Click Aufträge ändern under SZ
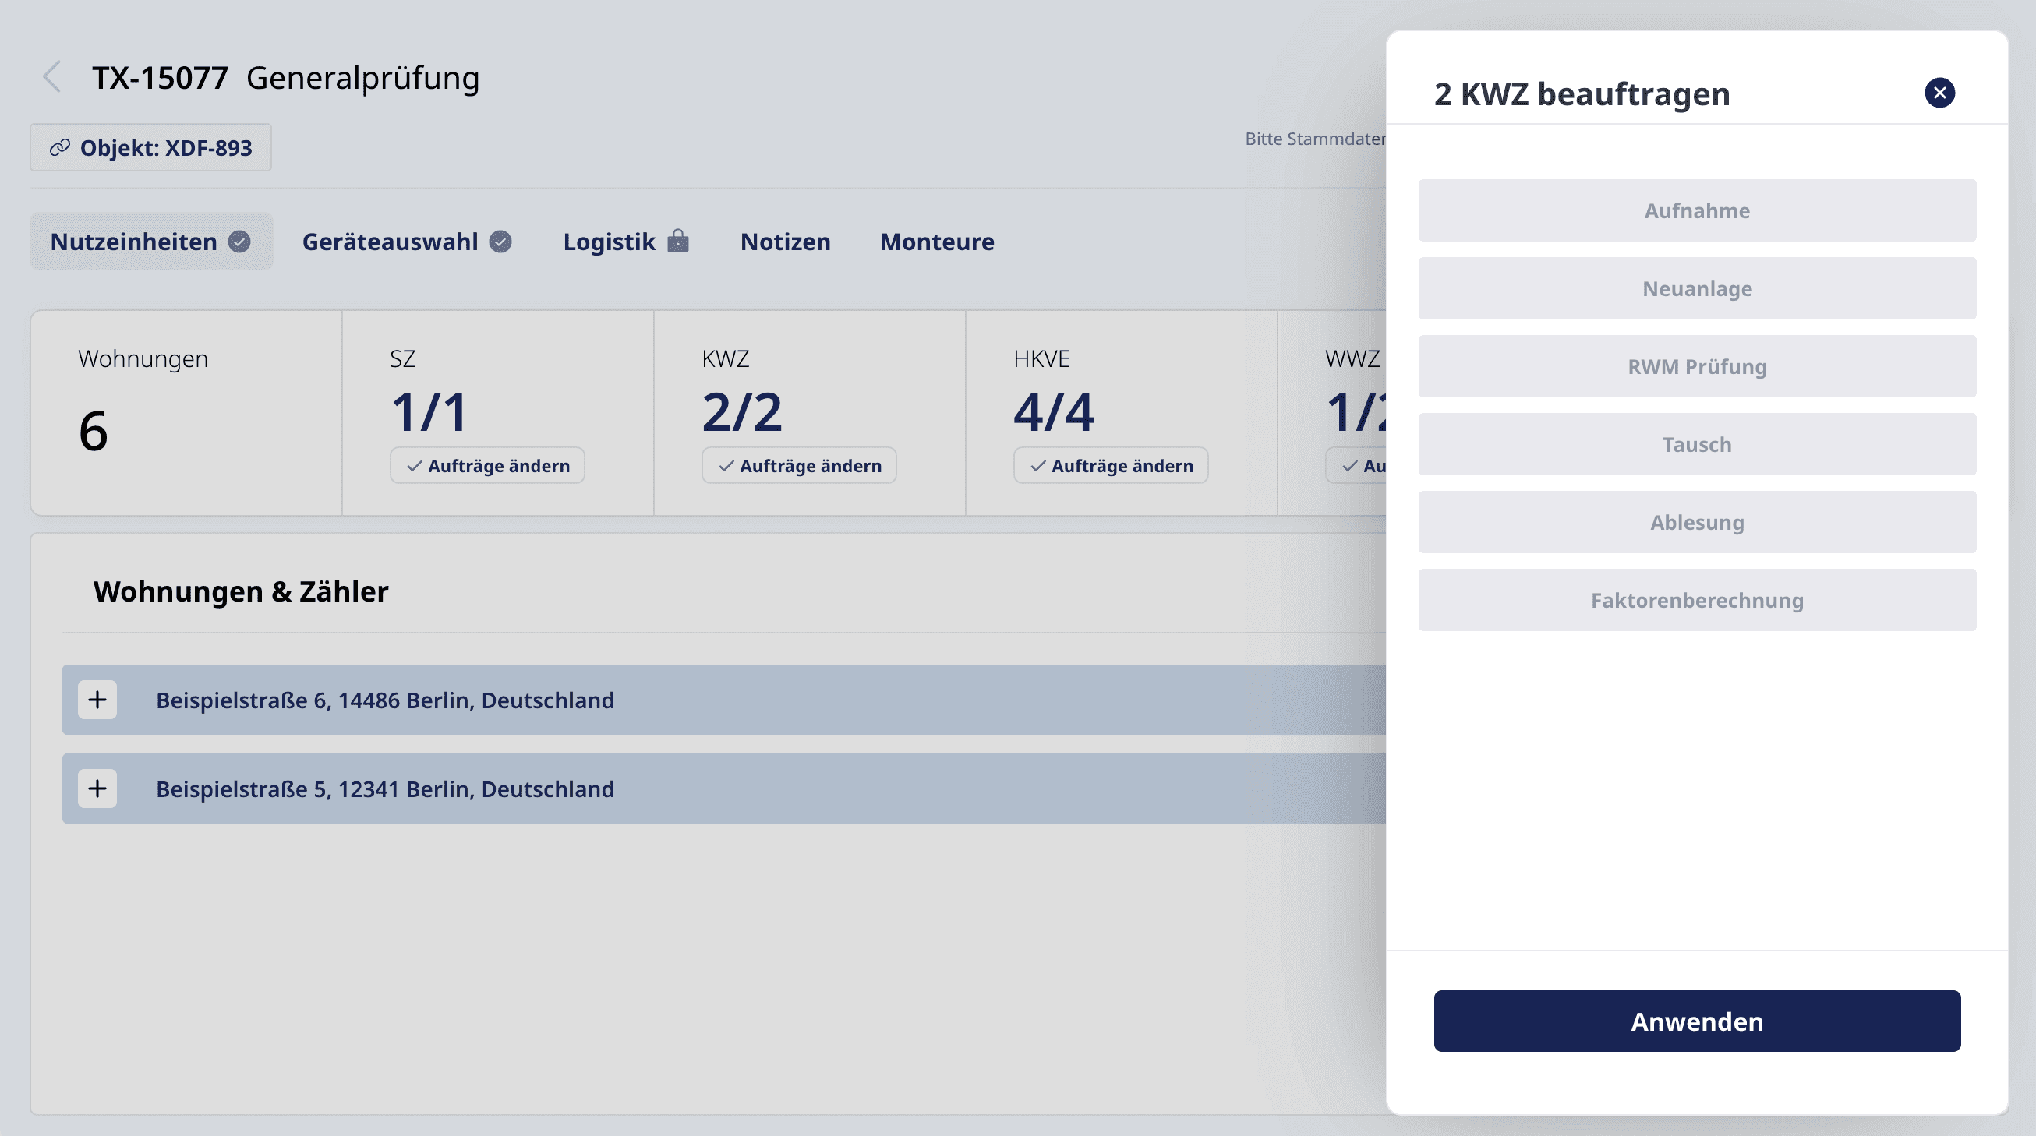 click(x=487, y=466)
